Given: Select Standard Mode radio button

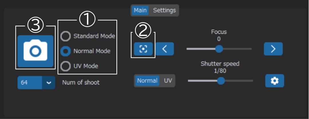Looking at the screenshot, I should [66, 36].
